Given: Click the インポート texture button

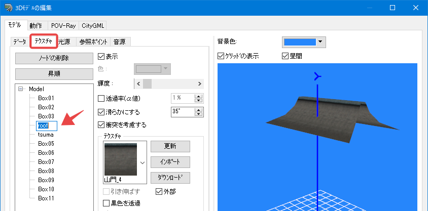Looking at the screenshot, I should click(170, 162).
